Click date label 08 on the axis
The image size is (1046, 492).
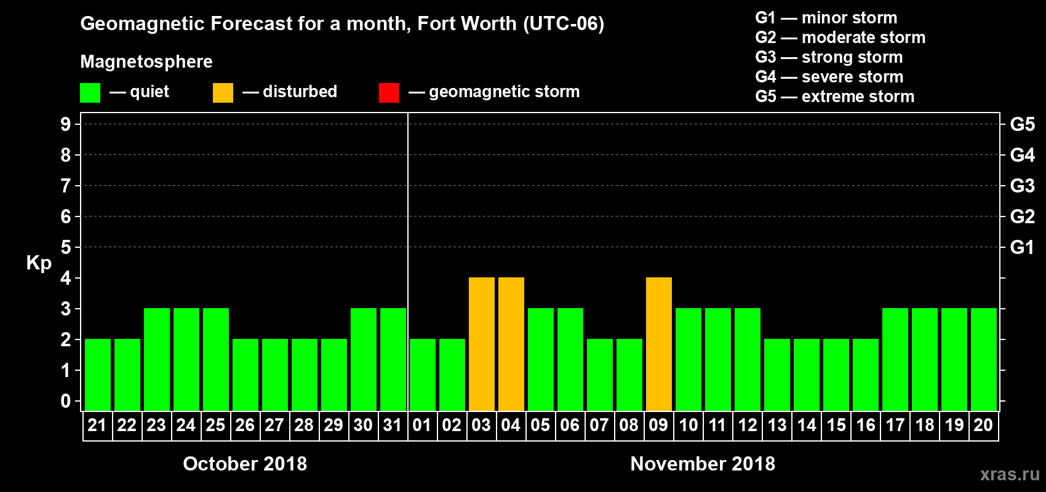(x=629, y=426)
